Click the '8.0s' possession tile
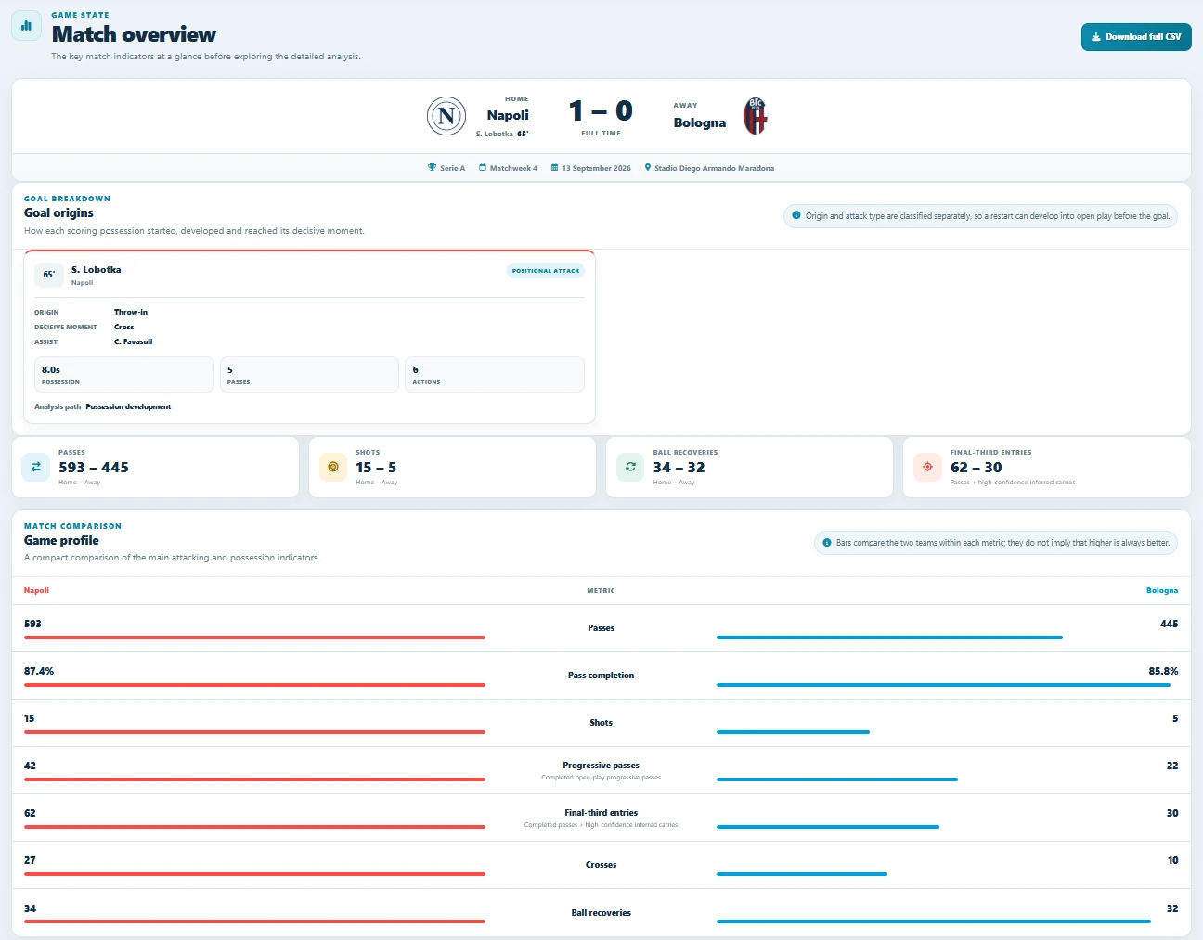This screenshot has height=940, width=1203. [124, 375]
